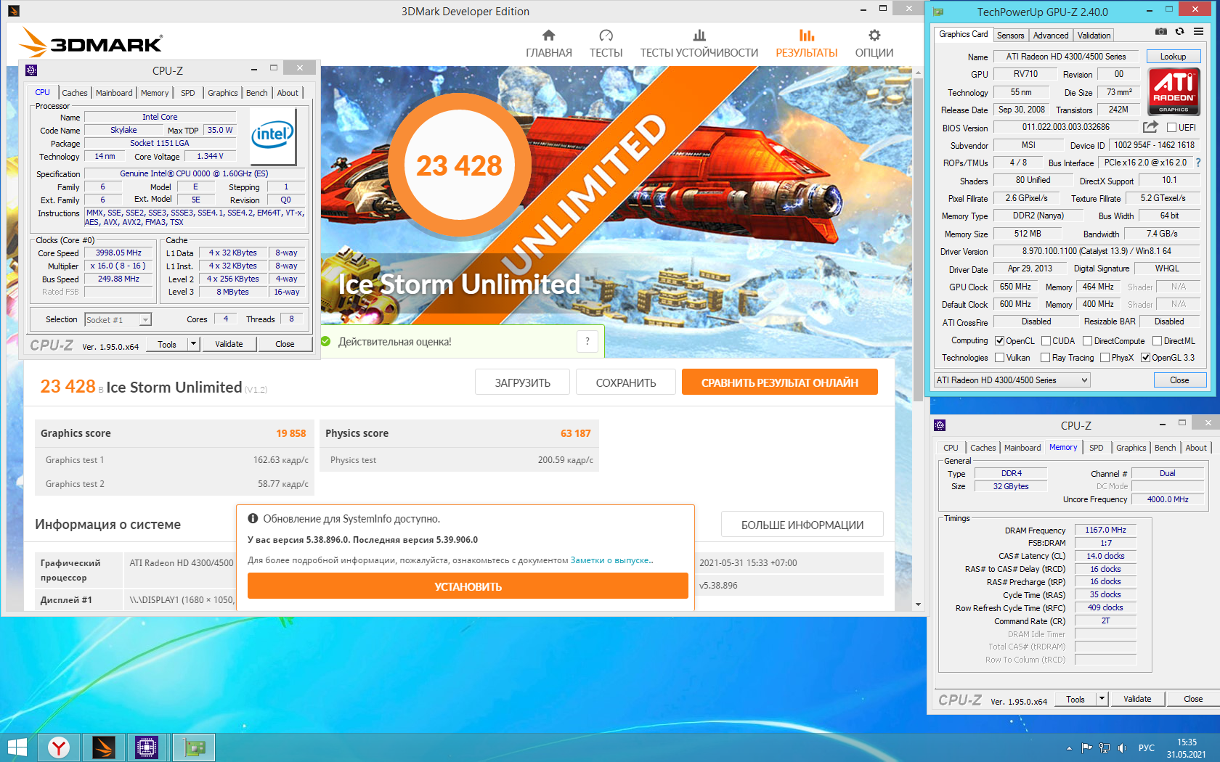Open the Windows Start button
1220x762 pixels.
[17, 747]
